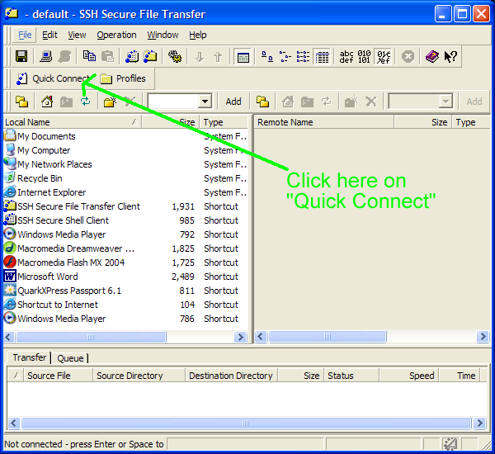Image resolution: width=495 pixels, height=454 pixels.
Task: Open the Edit menu
Action: click(49, 35)
